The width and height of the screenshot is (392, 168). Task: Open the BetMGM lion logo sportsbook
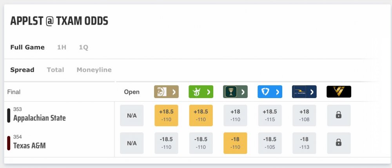tap(166, 92)
